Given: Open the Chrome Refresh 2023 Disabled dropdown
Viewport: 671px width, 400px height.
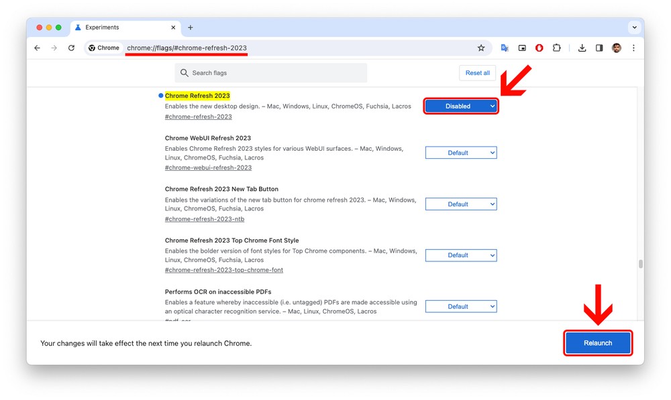Looking at the screenshot, I should [461, 106].
